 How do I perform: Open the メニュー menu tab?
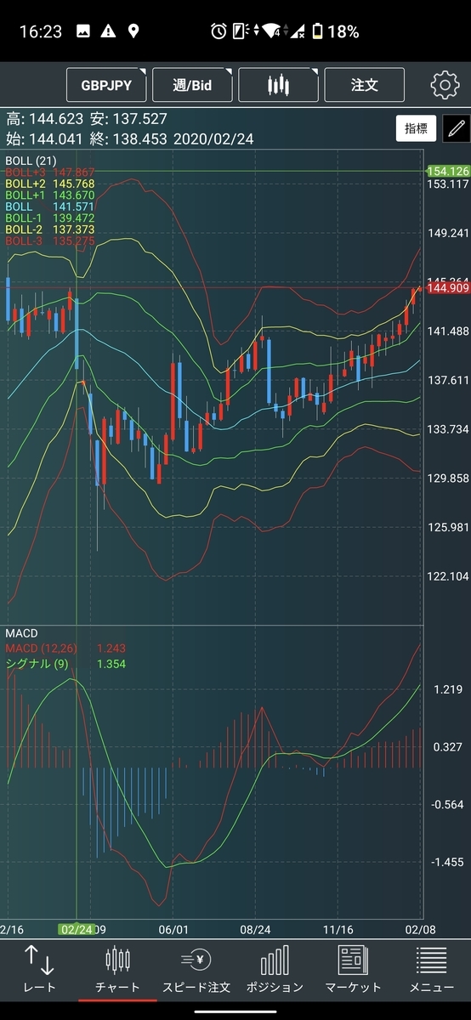(x=432, y=968)
